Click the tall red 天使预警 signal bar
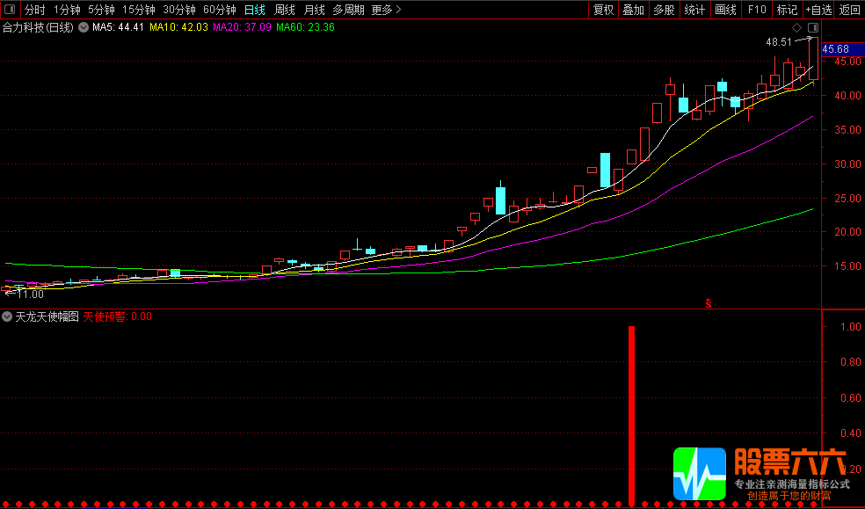 pos(631,413)
